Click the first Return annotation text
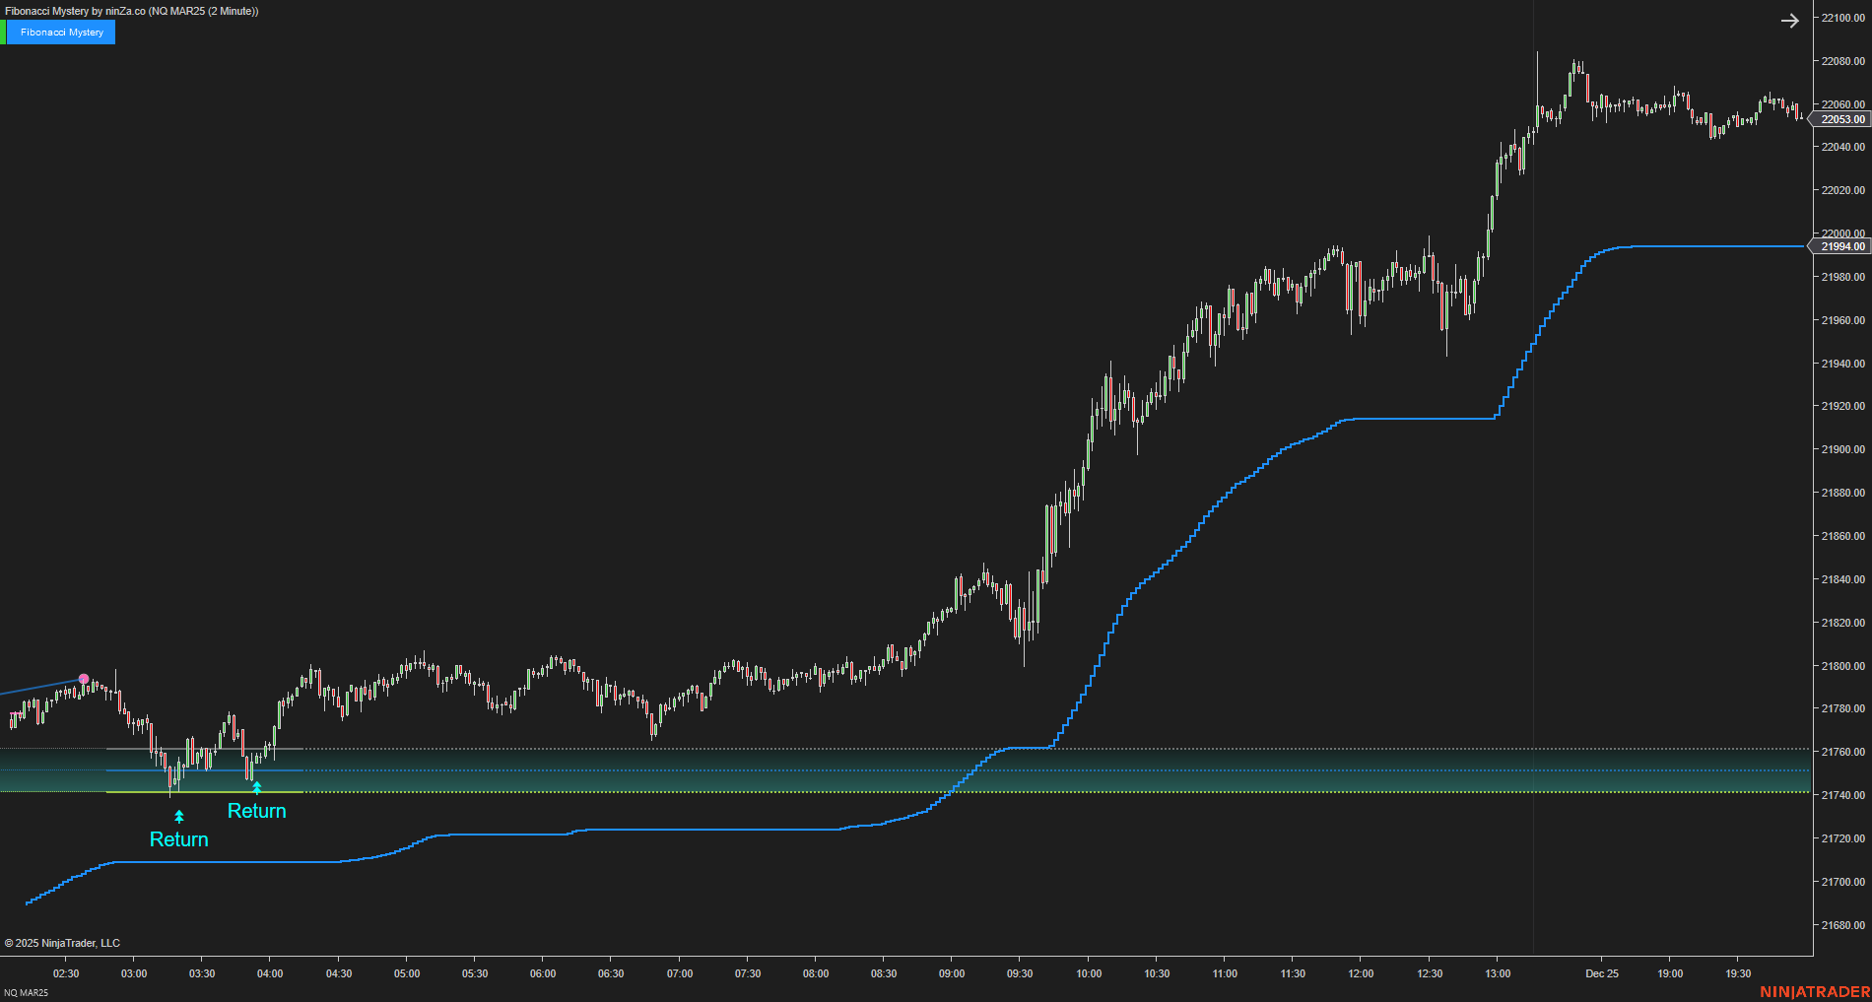 (x=178, y=839)
